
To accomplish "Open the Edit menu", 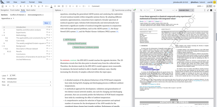I will coord(8,2).
